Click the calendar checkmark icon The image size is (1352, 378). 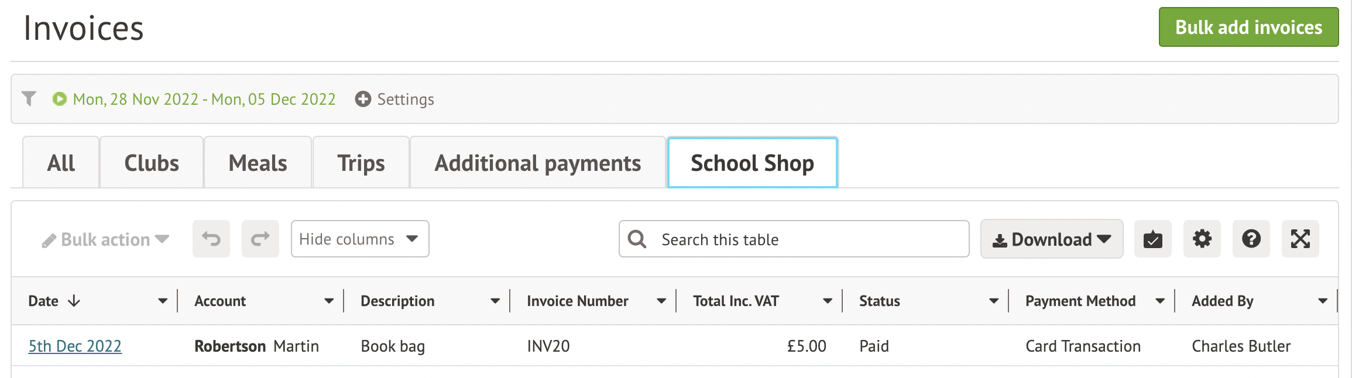tap(1152, 239)
